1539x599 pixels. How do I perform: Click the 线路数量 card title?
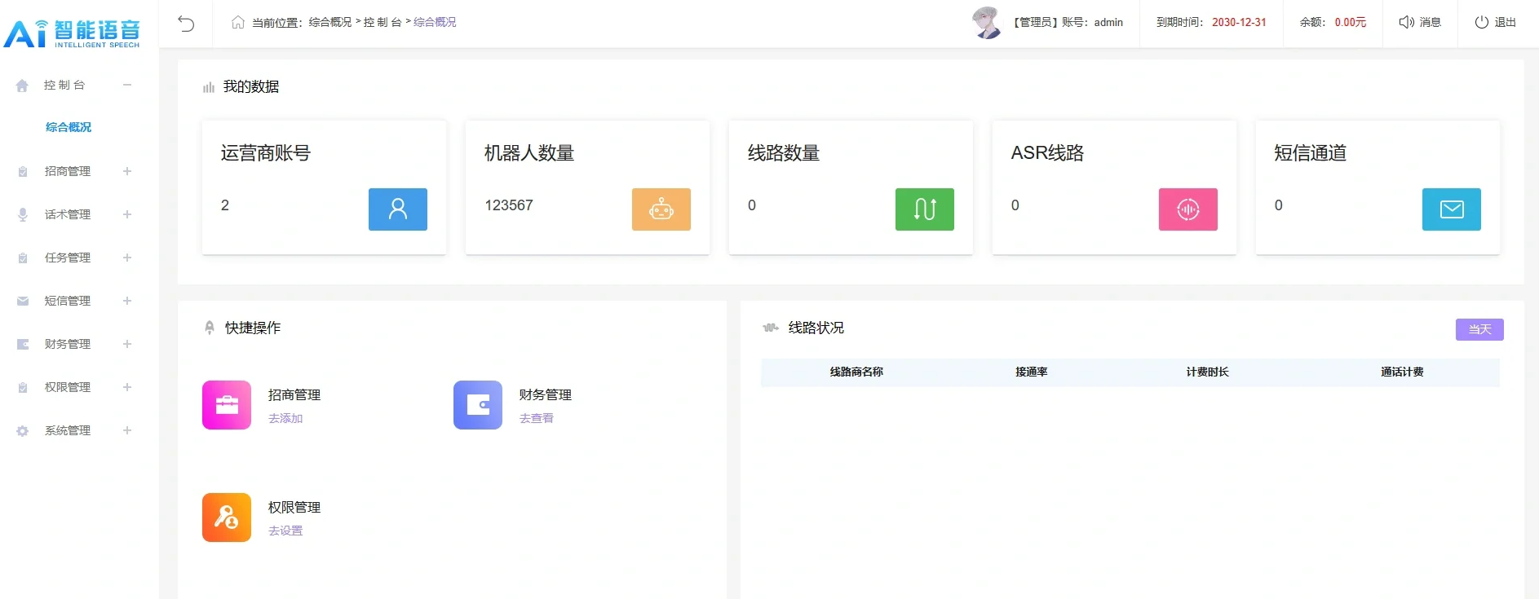tap(784, 153)
